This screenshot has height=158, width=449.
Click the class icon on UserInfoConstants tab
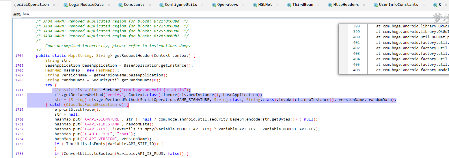point(376,5)
